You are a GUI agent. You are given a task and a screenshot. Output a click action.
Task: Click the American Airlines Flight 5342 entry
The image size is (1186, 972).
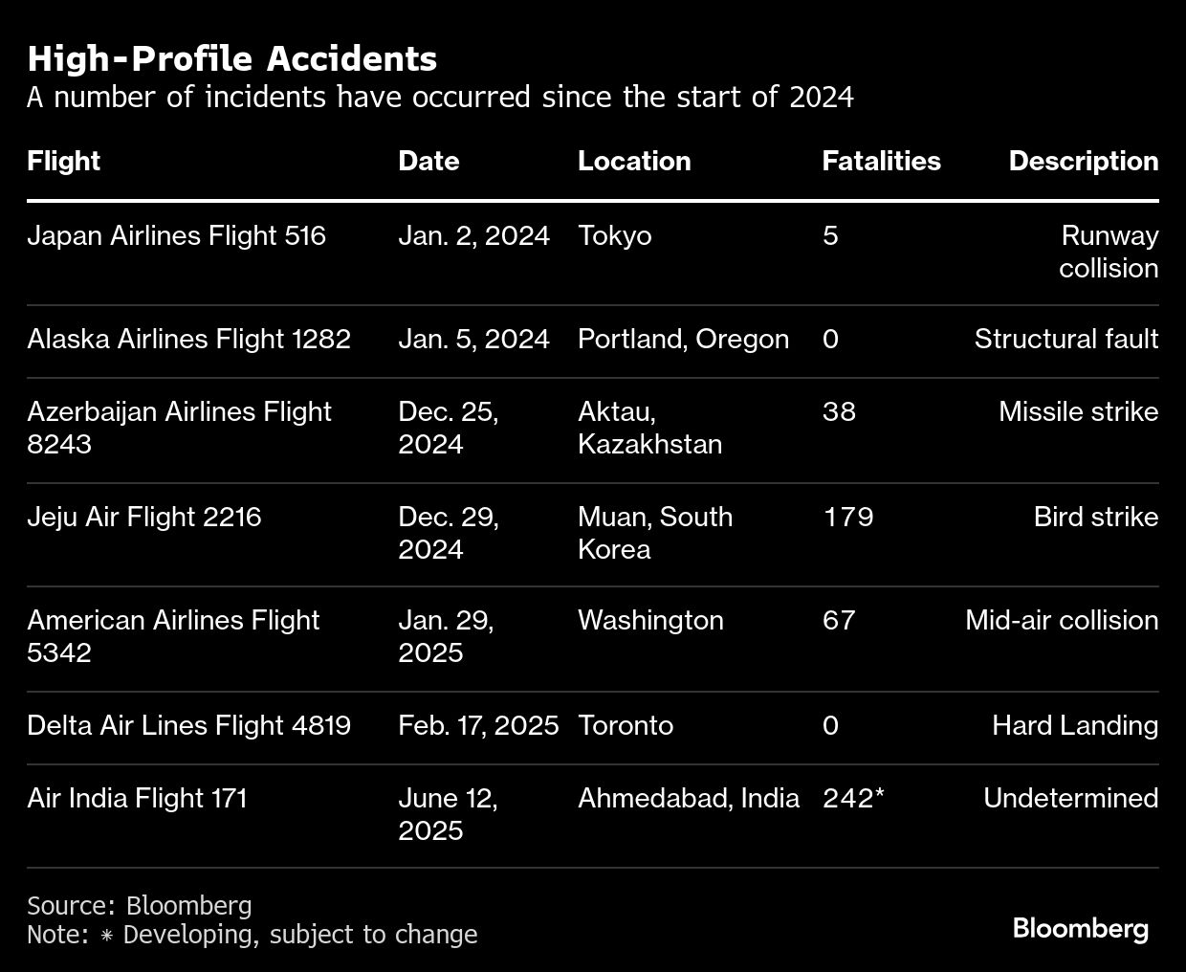[173, 636]
